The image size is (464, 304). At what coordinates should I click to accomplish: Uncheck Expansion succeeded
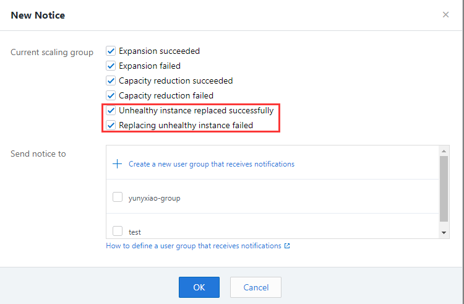(x=111, y=51)
